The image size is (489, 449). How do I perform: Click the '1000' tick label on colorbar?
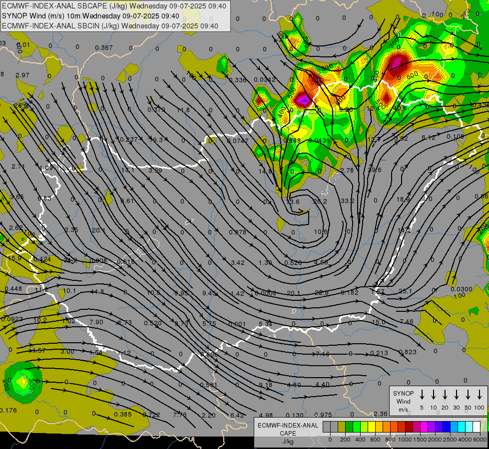[405, 440]
